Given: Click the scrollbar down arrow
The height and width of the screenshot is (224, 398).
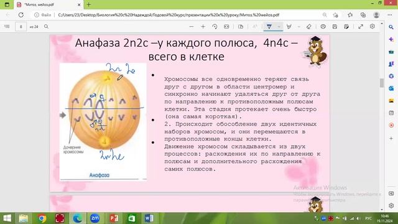Looking at the screenshot, I should [382, 210].
